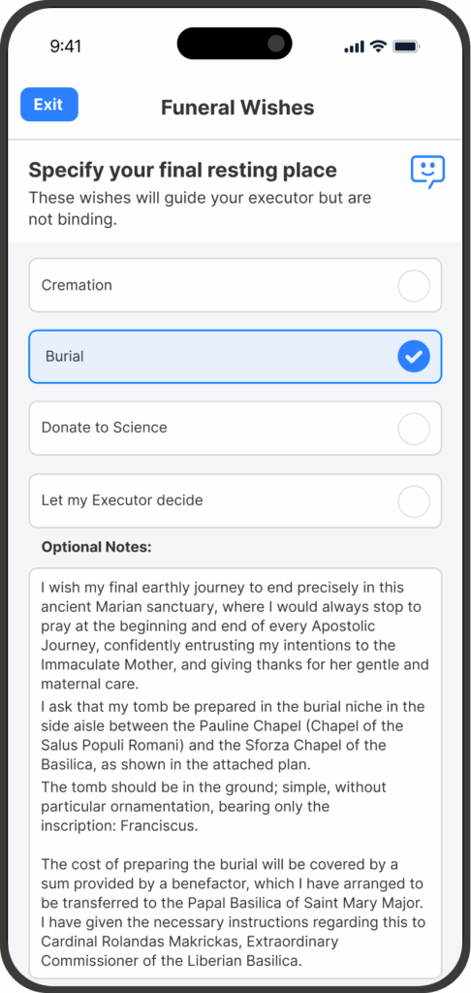Click the Exit button

(x=49, y=105)
